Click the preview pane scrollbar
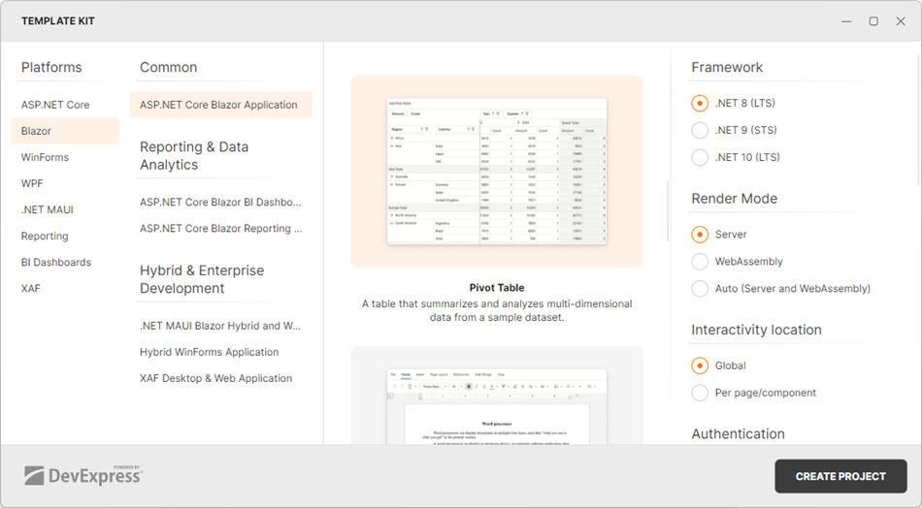 668,210
